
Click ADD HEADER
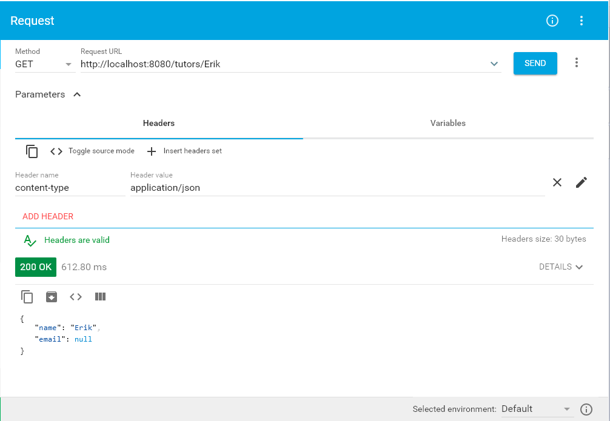point(48,216)
